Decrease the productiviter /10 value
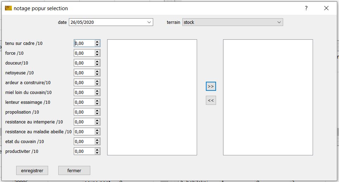Image resolution: width=339 pixels, height=182 pixels. 97,153
